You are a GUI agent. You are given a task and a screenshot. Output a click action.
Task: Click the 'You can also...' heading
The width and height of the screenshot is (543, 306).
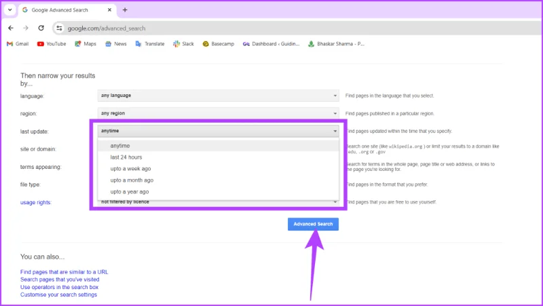(x=42, y=257)
